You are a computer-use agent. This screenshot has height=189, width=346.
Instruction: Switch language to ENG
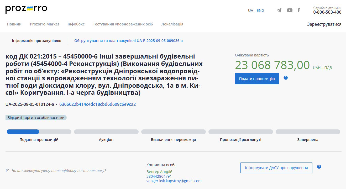tap(260, 10)
